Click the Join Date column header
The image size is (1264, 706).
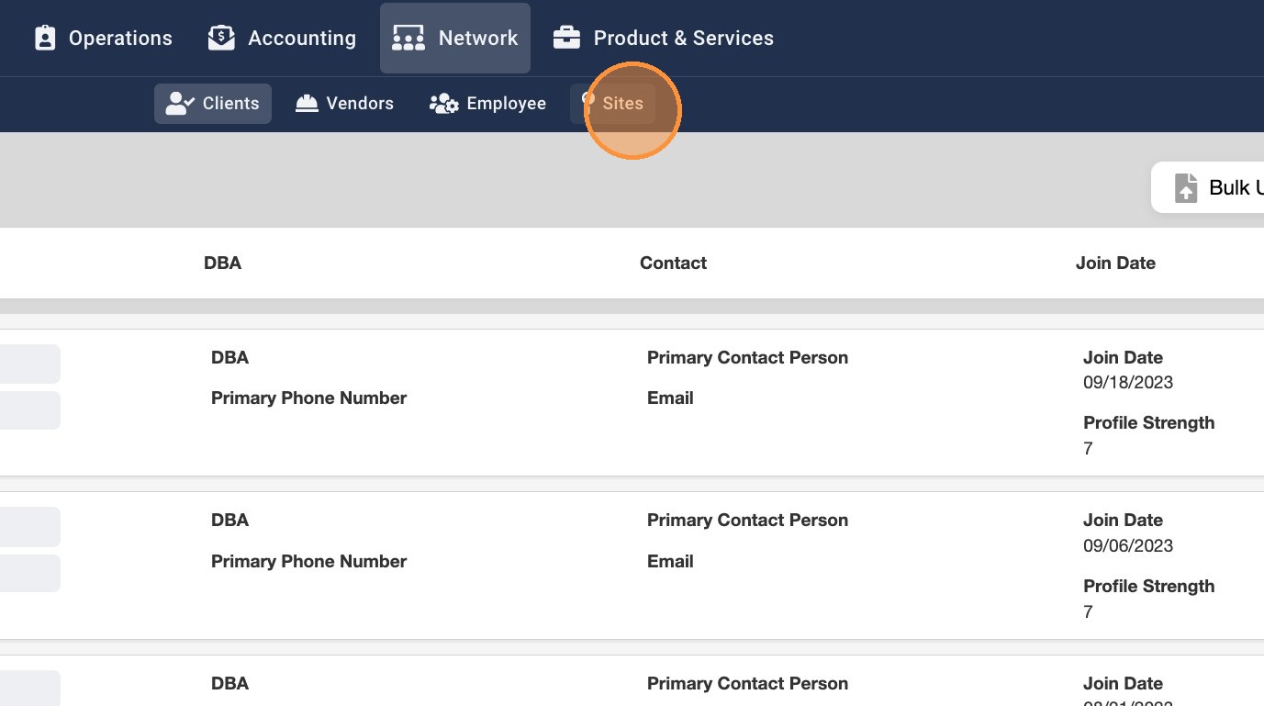pyautogui.click(x=1115, y=263)
